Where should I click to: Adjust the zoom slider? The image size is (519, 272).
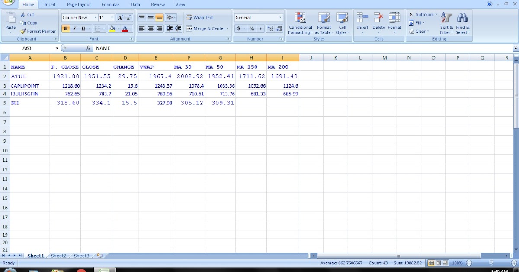[x=491, y=263]
